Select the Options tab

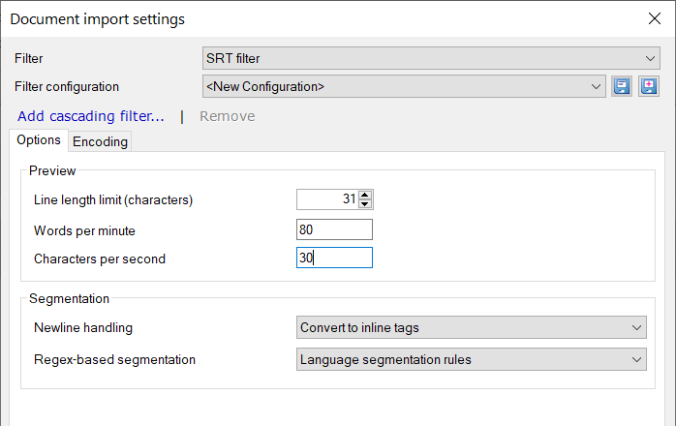click(x=39, y=140)
